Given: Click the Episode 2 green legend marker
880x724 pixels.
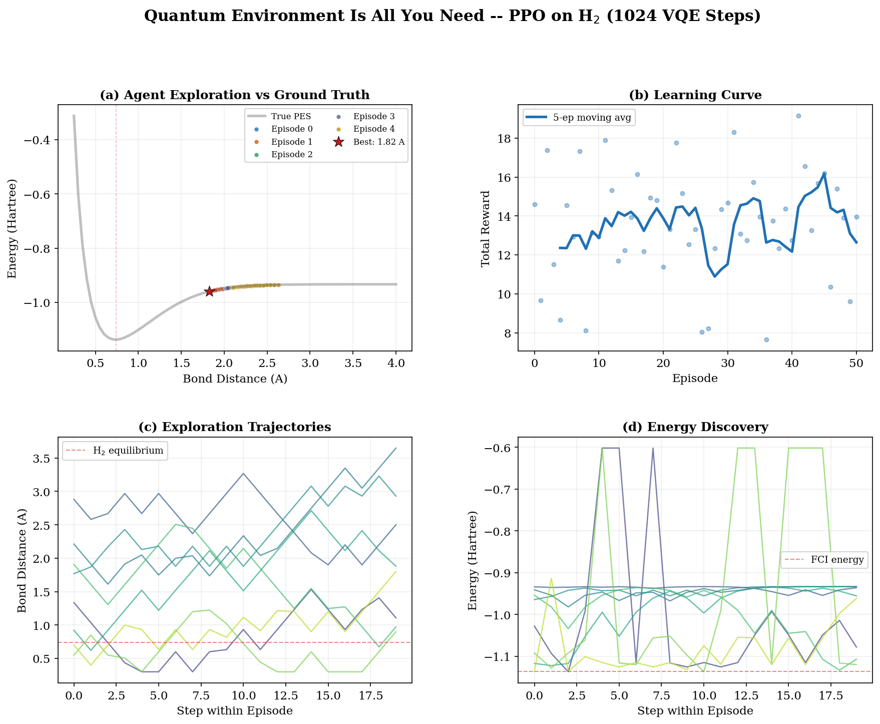Looking at the screenshot, I should pyautogui.click(x=256, y=156).
